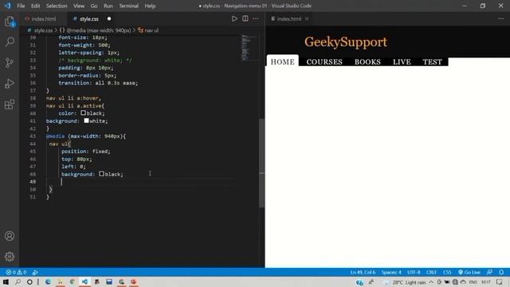Open the Run and Debug view
The width and height of the screenshot is (510, 287).
point(10,83)
